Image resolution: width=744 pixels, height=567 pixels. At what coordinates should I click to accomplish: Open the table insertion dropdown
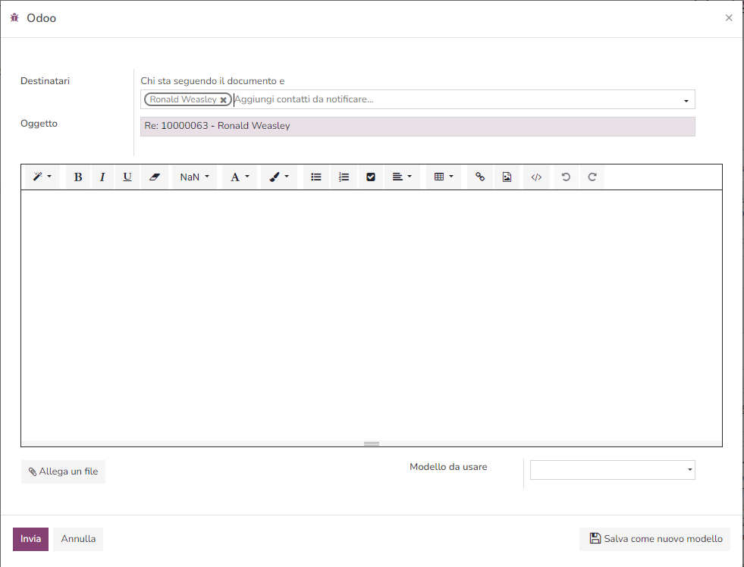(x=443, y=177)
